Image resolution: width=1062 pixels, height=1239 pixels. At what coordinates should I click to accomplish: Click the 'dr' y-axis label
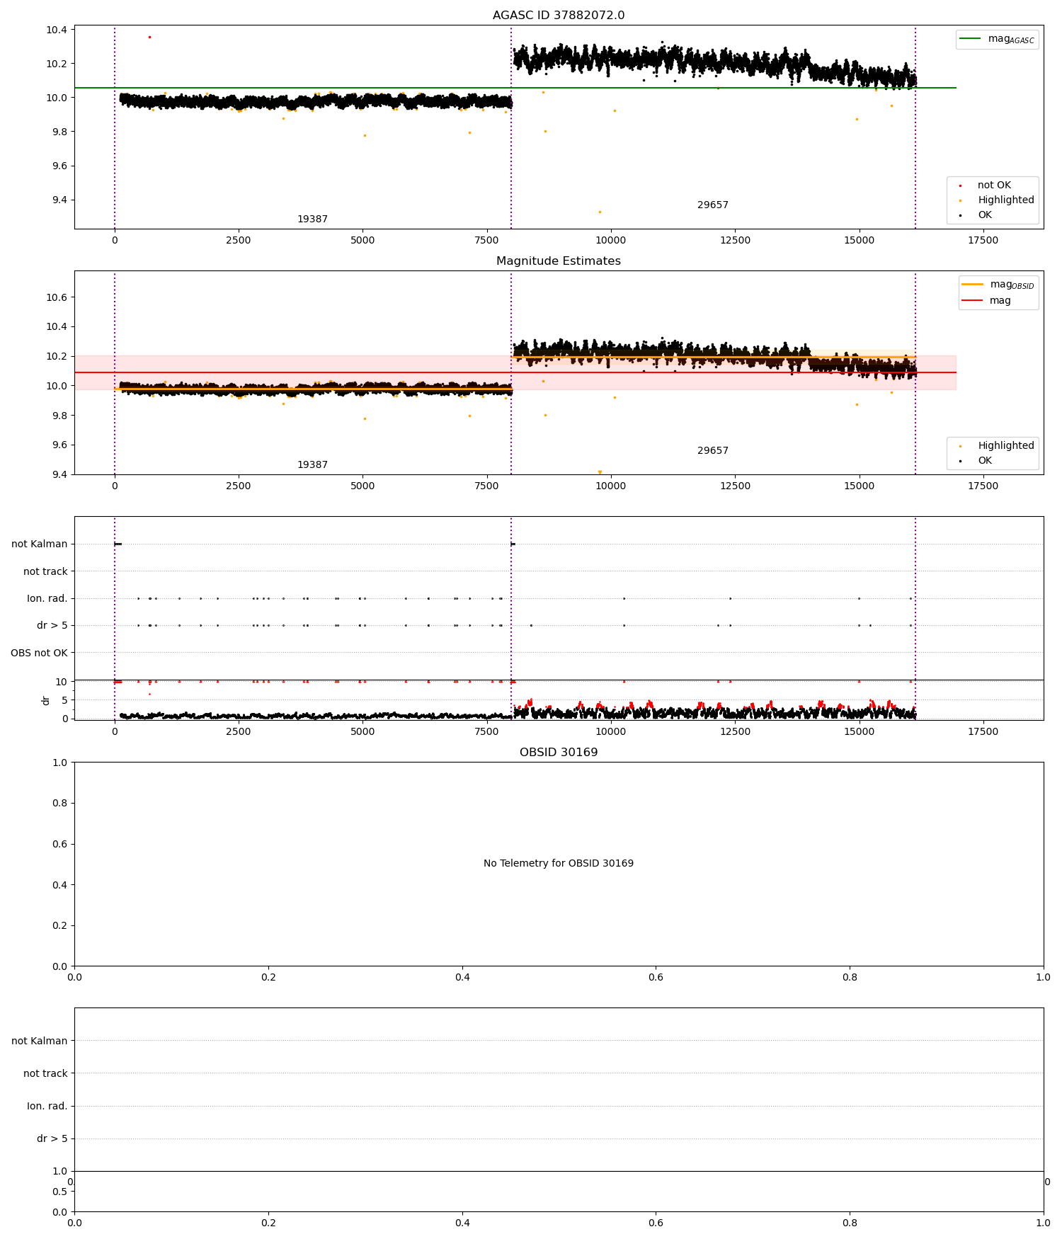point(46,700)
